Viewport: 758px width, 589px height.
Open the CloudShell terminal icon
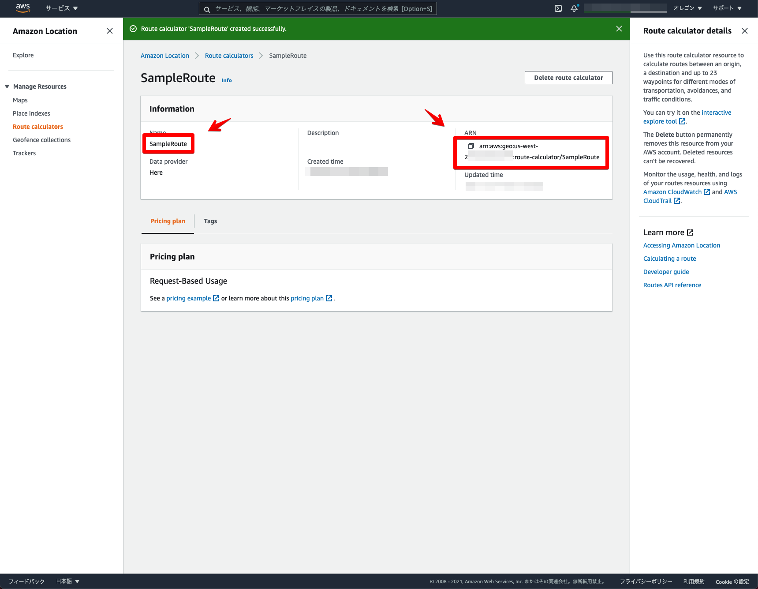click(x=558, y=8)
